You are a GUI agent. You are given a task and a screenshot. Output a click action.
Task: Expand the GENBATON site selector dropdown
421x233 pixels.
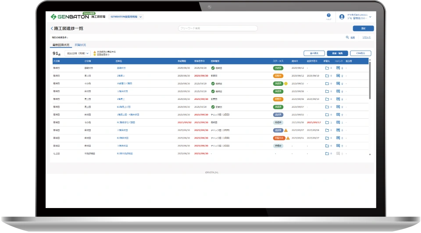pos(126,17)
